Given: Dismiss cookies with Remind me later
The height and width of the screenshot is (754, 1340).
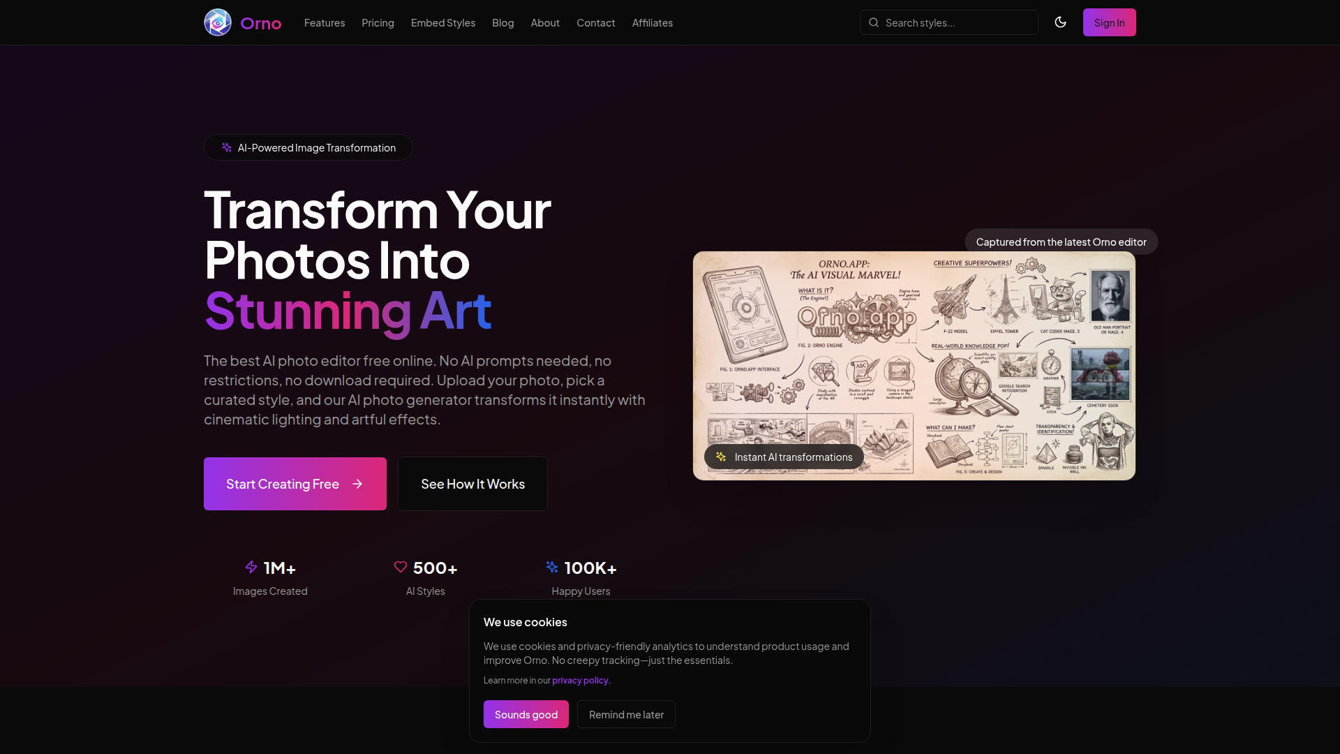Looking at the screenshot, I should point(626,714).
